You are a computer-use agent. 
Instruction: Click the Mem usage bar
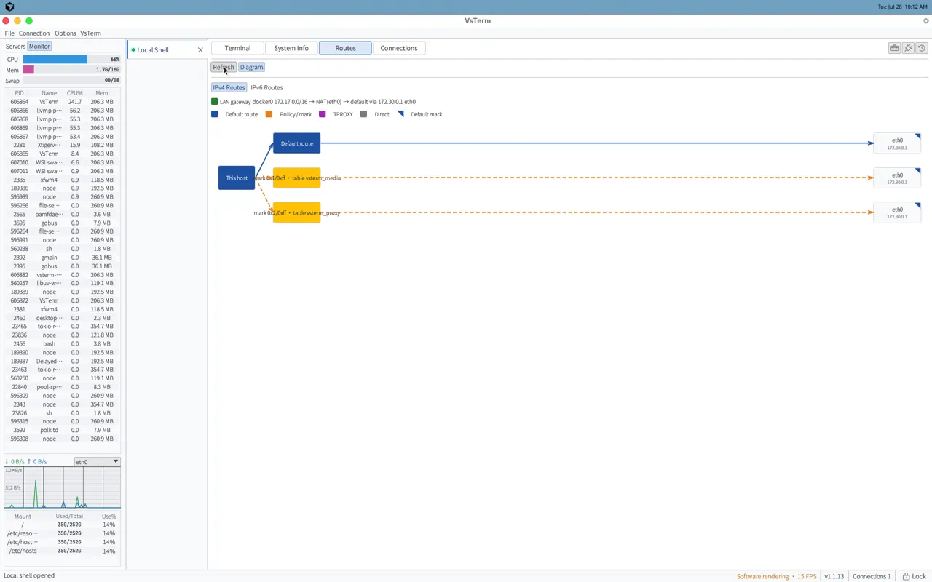tap(71, 70)
